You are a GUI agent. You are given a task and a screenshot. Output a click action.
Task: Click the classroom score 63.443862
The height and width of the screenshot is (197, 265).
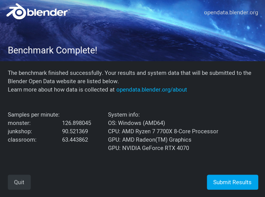tap(75, 140)
